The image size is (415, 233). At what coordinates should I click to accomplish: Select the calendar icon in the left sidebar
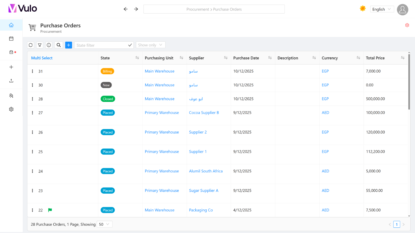(11, 38)
